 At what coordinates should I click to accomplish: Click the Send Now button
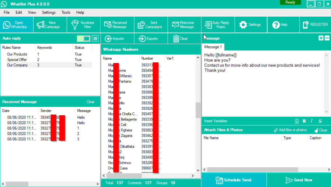(299, 180)
